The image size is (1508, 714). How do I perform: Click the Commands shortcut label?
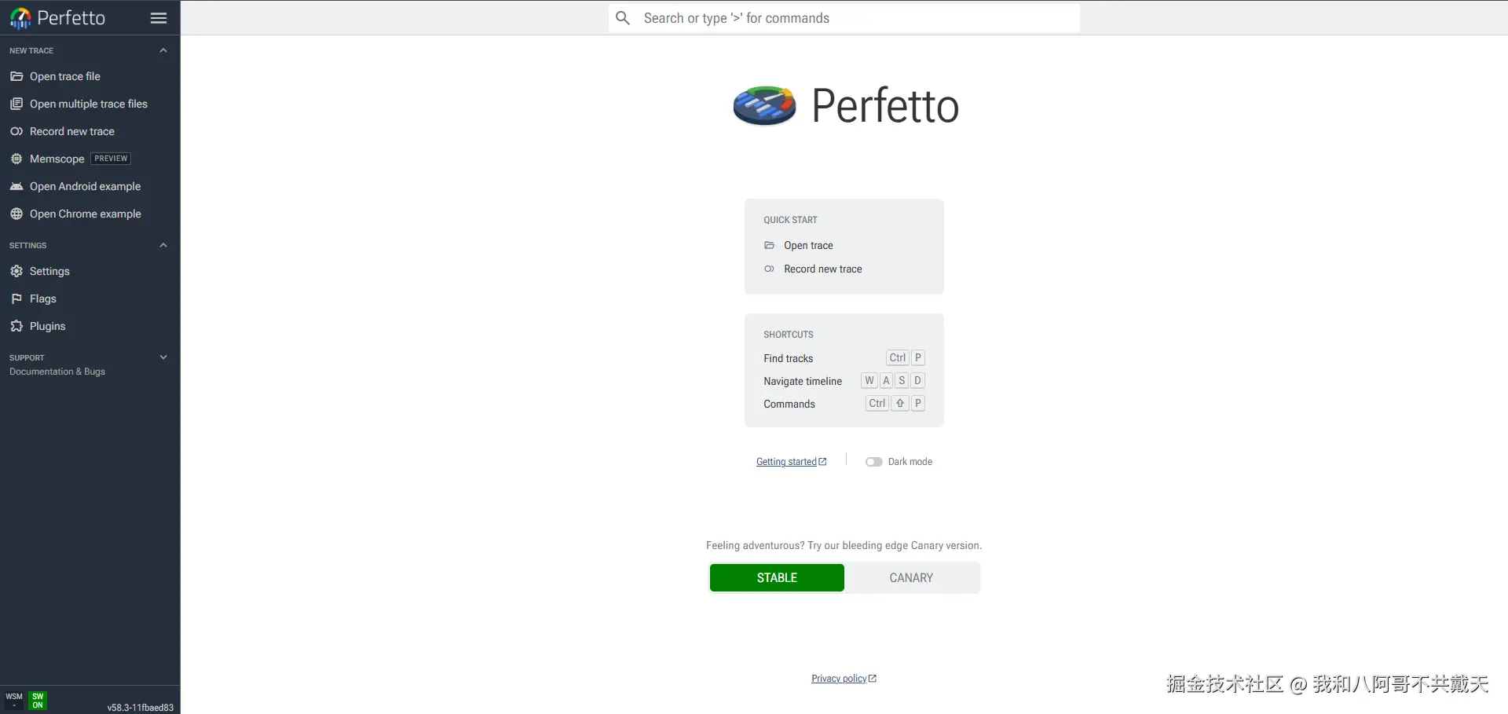point(789,405)
